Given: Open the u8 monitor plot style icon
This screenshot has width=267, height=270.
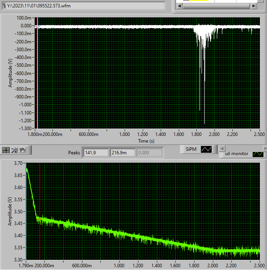Looking at the screenshot, I should click(x=258, y=154).
